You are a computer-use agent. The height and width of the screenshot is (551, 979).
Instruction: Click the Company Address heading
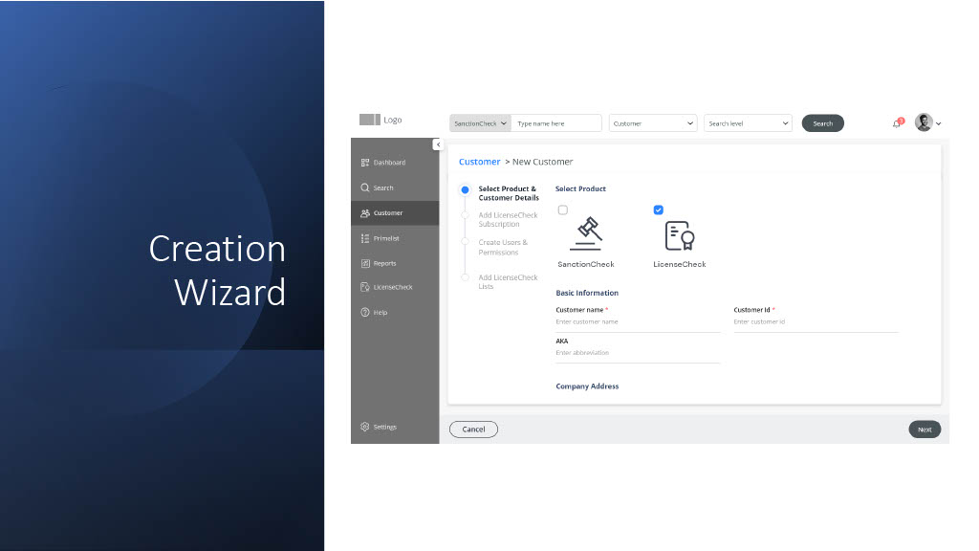(587, 386)
